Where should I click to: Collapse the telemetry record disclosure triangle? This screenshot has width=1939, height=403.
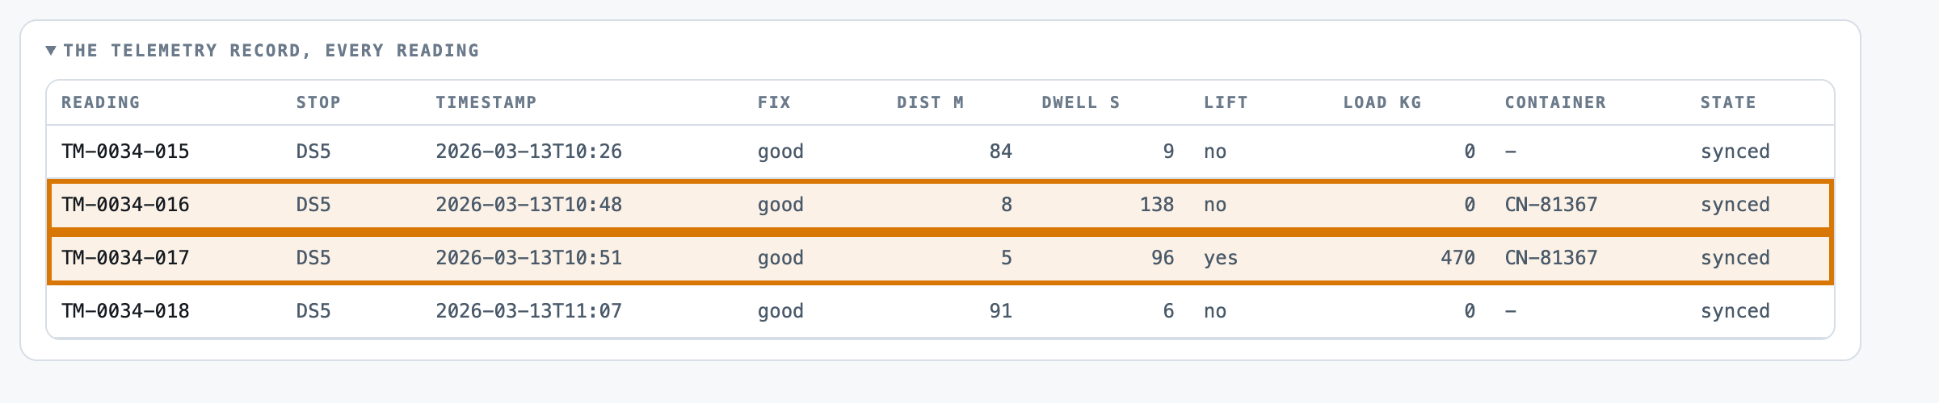[51, 51]
